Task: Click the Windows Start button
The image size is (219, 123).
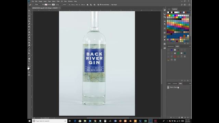Action: click(29, 121)
